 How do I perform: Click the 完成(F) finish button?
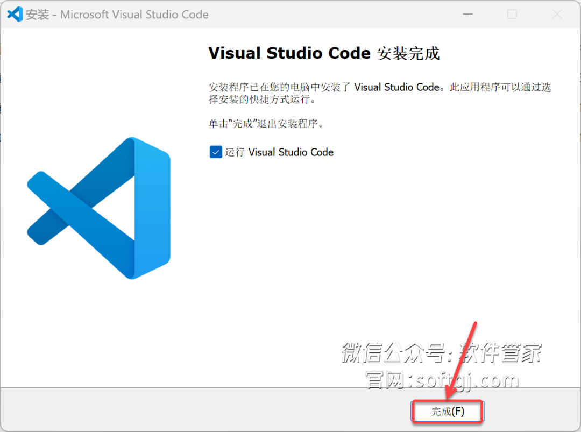(447, 411)
